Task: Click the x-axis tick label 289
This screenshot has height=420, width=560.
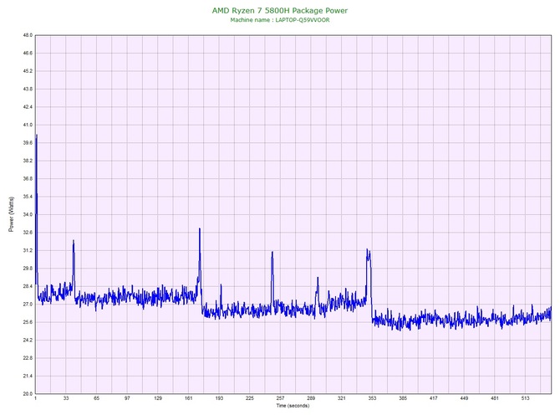Action: coord(311,398)
